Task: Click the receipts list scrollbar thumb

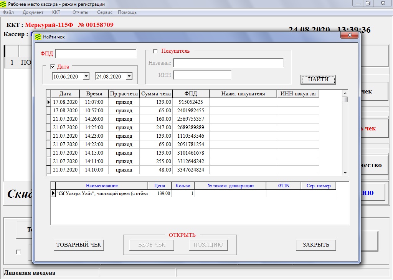Action: (345, 100)
